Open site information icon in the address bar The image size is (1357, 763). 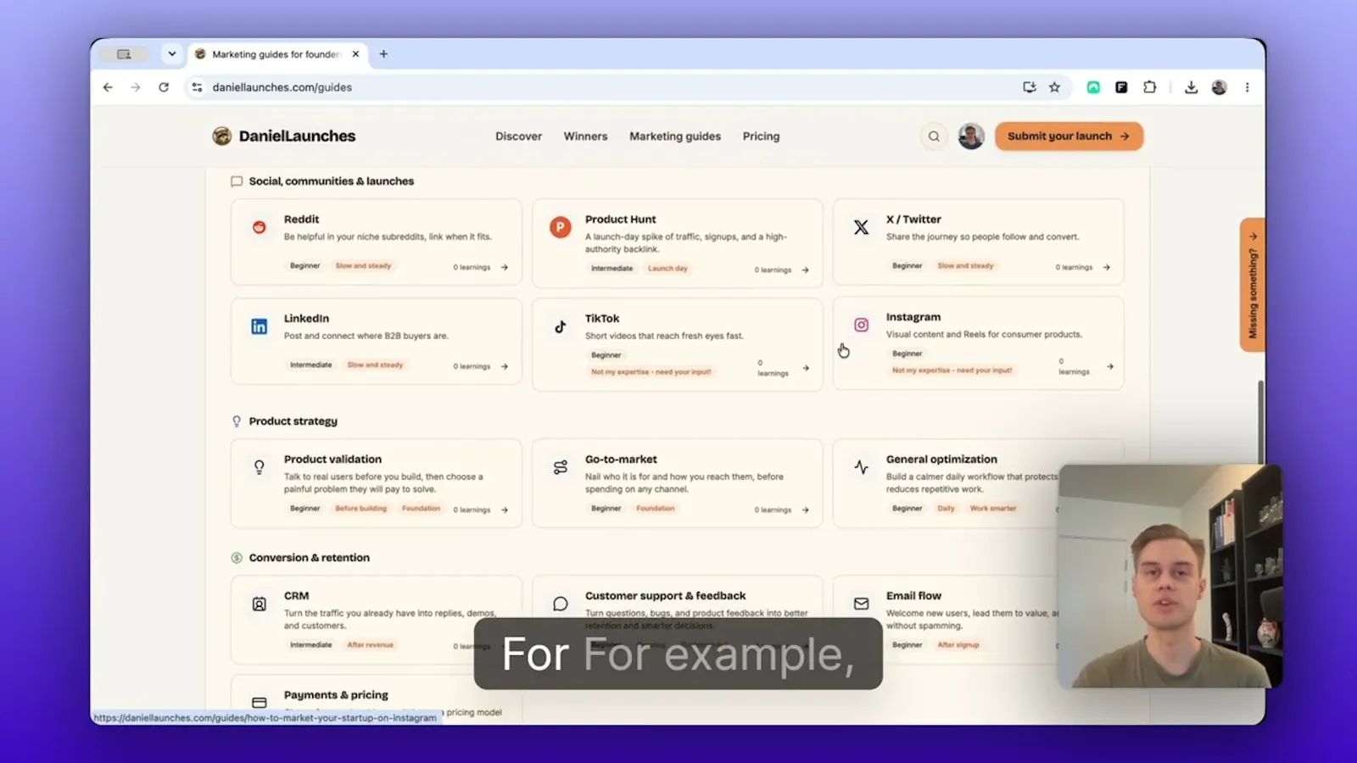(x=197, y=87)
